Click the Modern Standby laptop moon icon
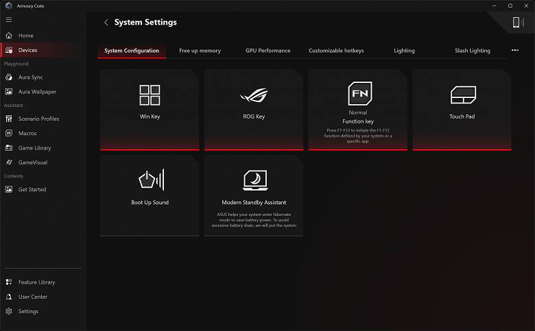The height and width of the screenshot is (331, 535). [x=255, y=180]
